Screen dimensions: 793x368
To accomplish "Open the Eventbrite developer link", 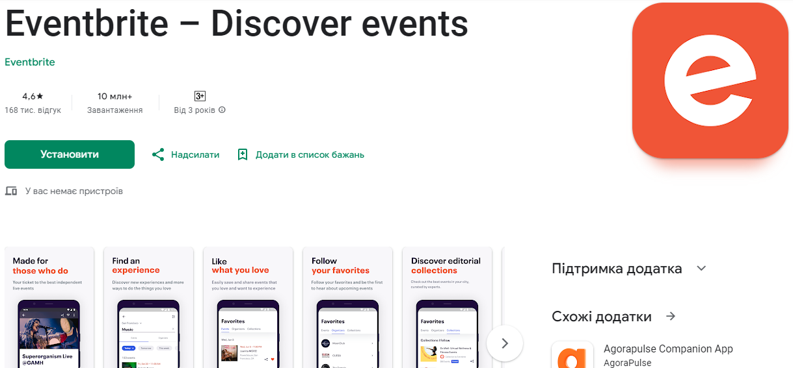I will tap(30, 62).
